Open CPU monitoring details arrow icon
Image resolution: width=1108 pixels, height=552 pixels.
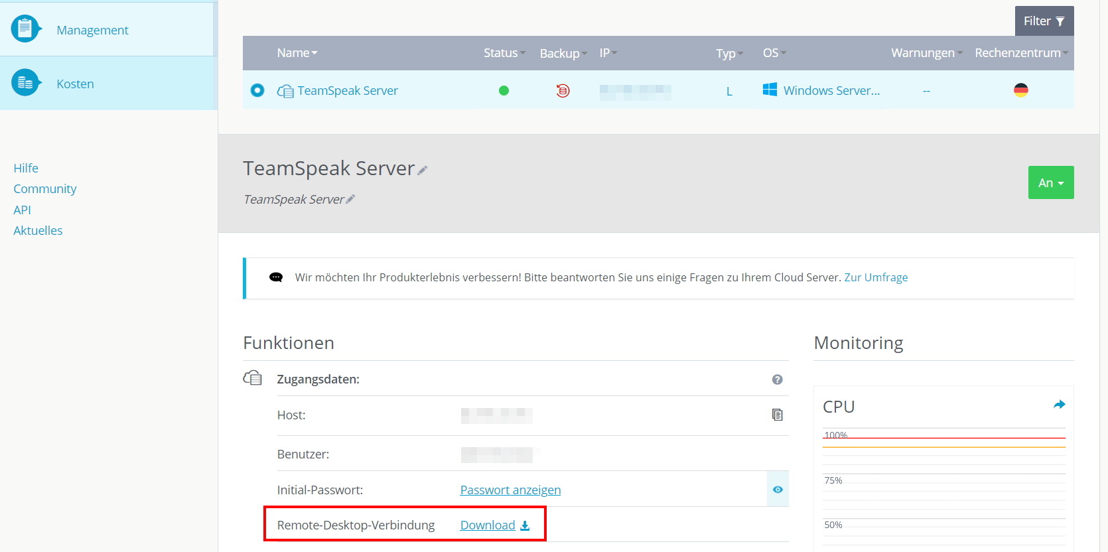coord(1060,404)
